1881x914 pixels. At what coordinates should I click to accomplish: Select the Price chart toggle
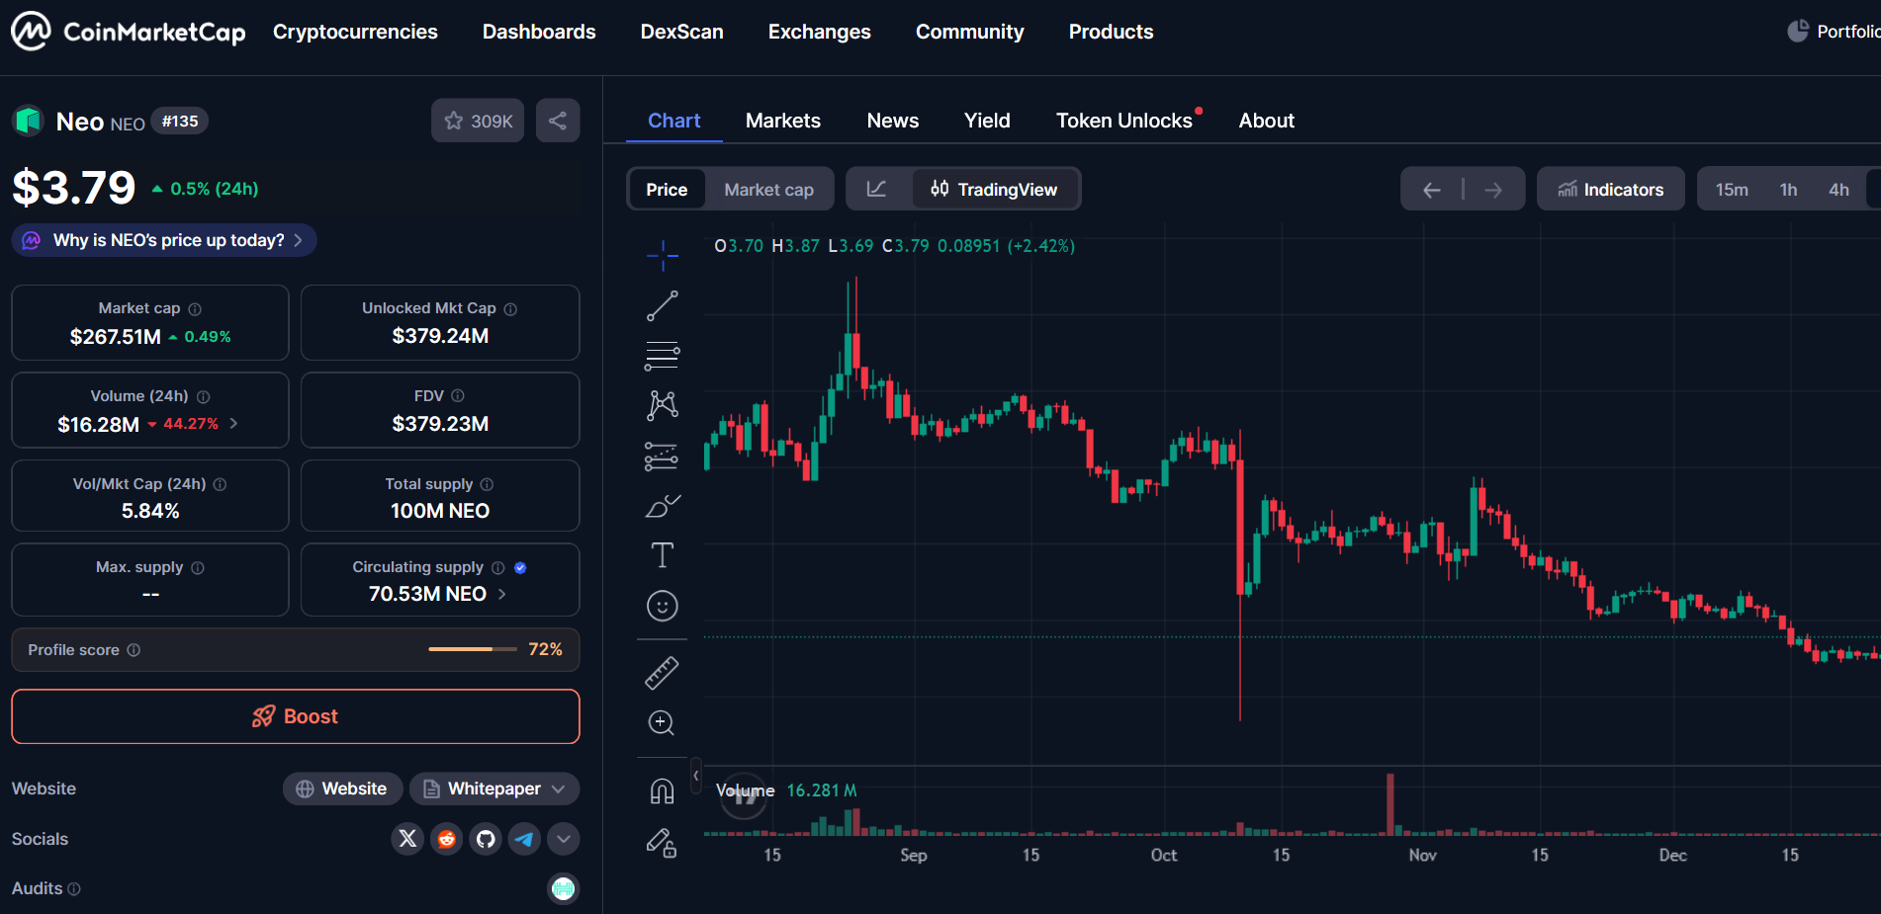coord(667,189)
